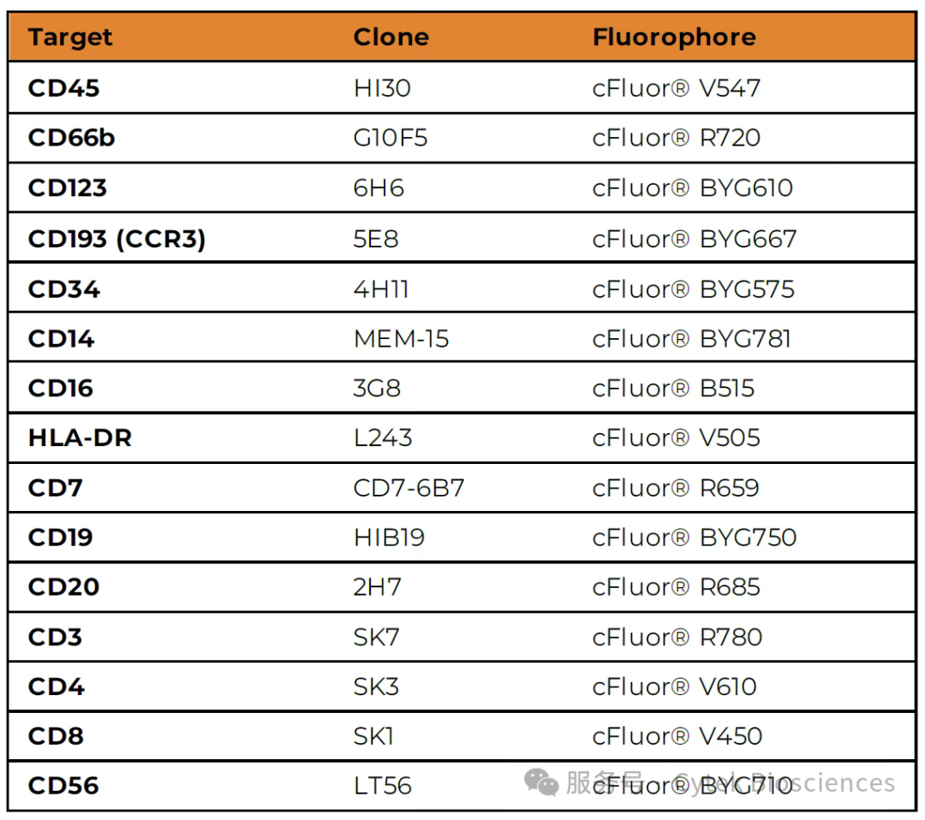Select the cFluor BYG610 fluorophore cell

692,188
